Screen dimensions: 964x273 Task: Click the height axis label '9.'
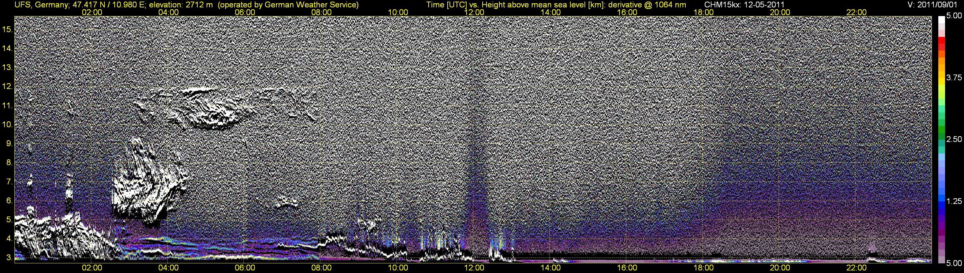point(9,144)
